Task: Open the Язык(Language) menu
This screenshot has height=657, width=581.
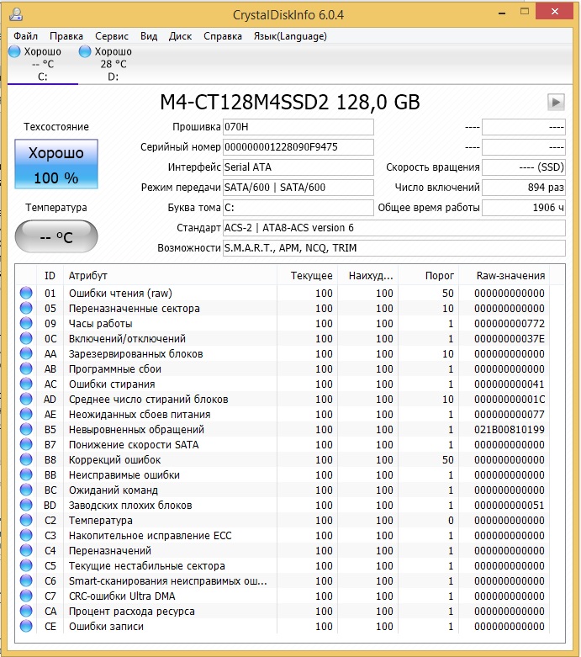Action: (x=290, y=36)
